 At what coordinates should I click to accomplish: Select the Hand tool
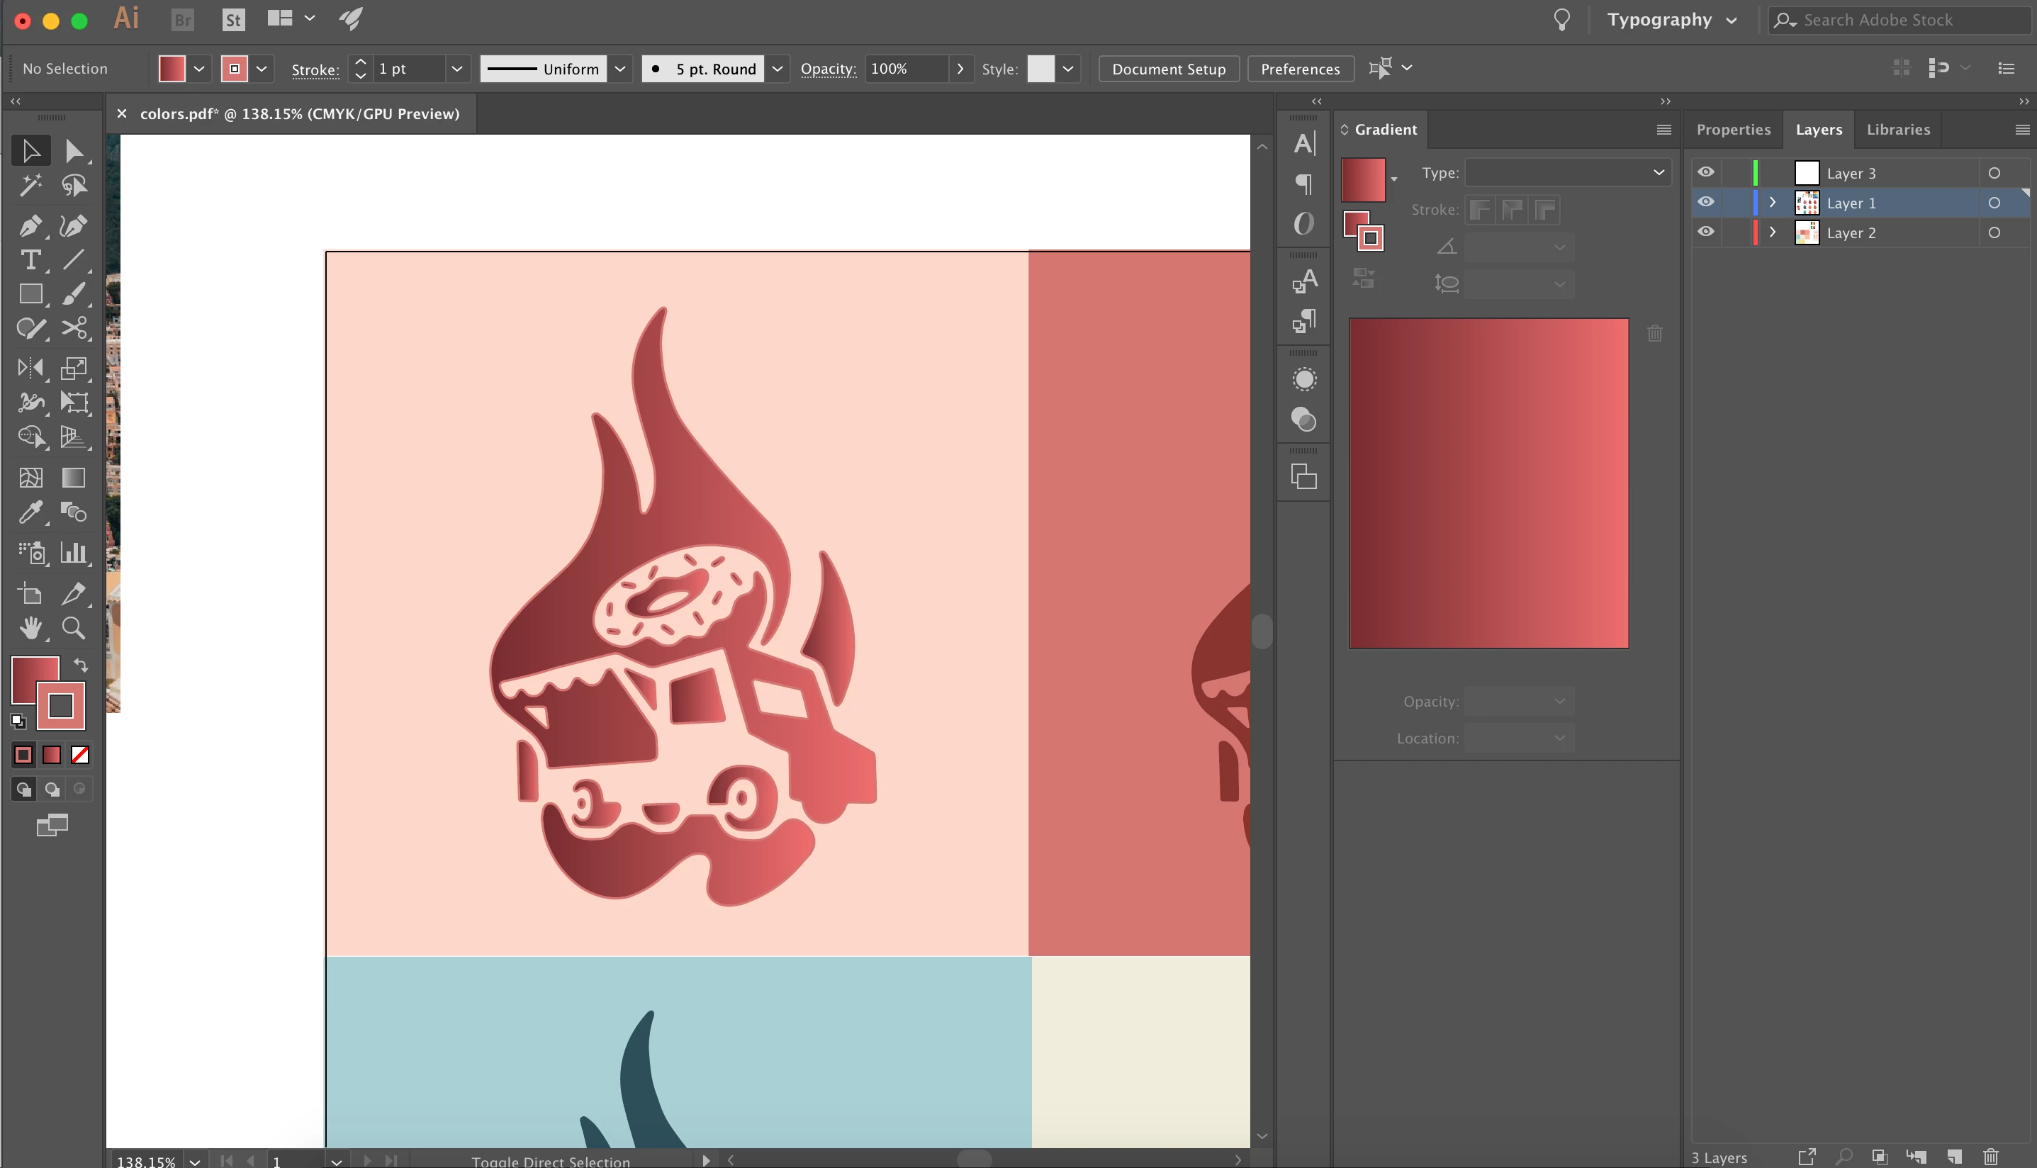(x=30, y=627)
